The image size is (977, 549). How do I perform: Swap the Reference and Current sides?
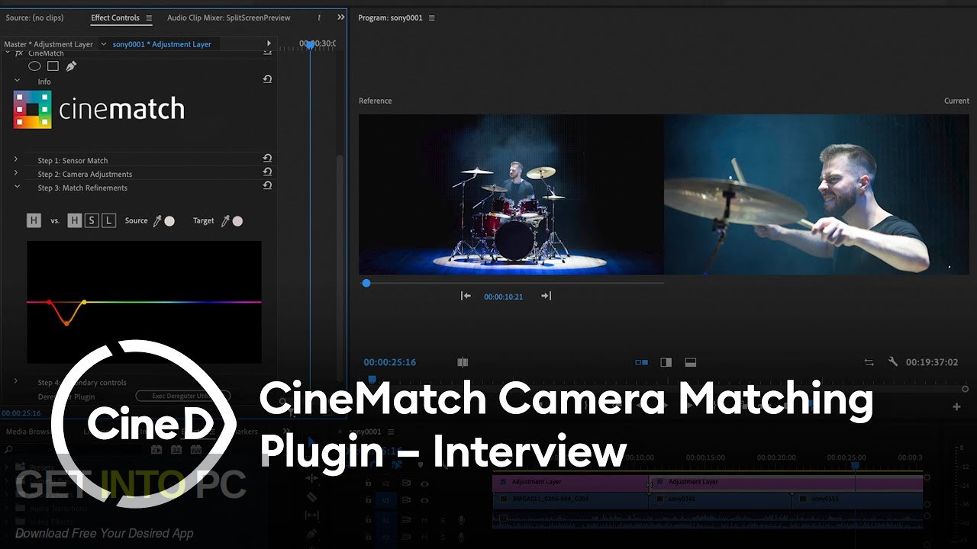(869, 362)
